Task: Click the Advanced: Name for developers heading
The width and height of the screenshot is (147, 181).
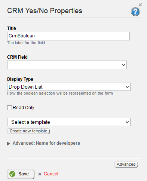Action: [x=46, y=143]
